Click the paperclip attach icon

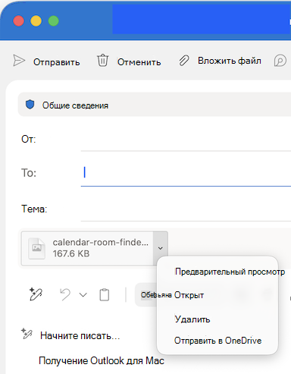pyautogui.click(x=184, y=61)
